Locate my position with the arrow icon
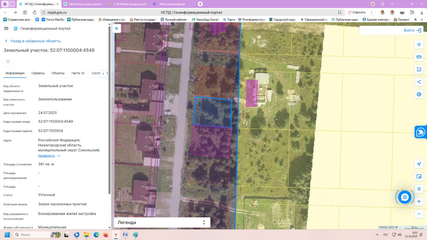Viewport: 427px width, 240px height. point(419,164)
